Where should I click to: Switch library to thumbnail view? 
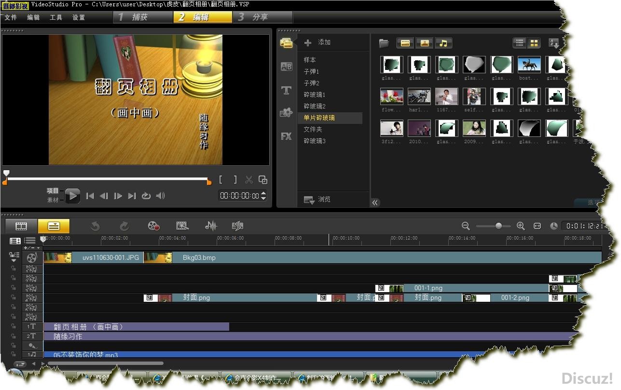pyautogui.click(x=534, y=43)
